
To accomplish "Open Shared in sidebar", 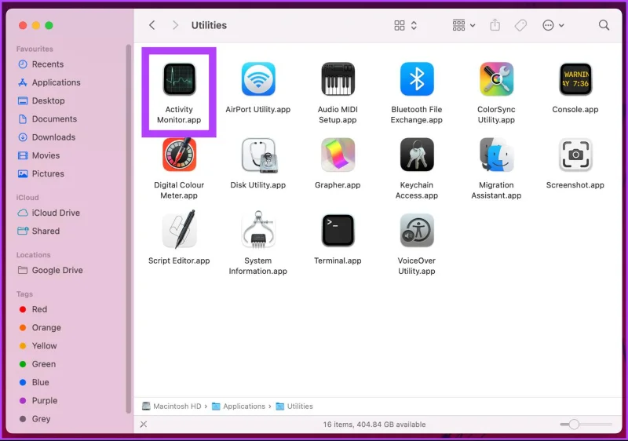I will 38,231.
